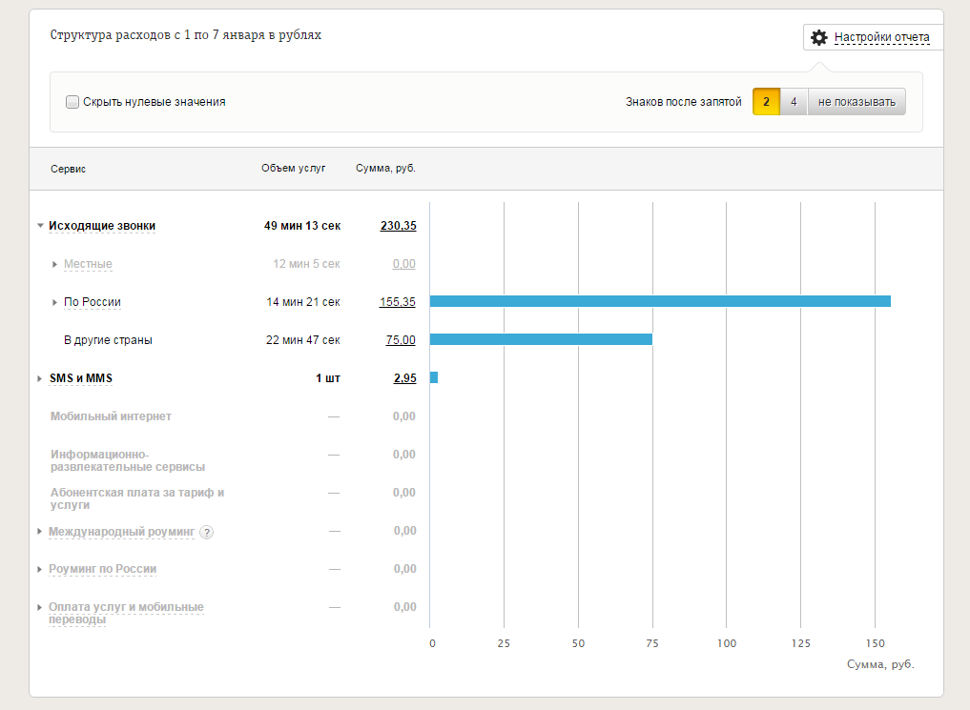Expand 'Роуминг по России' row

[40, 569]
